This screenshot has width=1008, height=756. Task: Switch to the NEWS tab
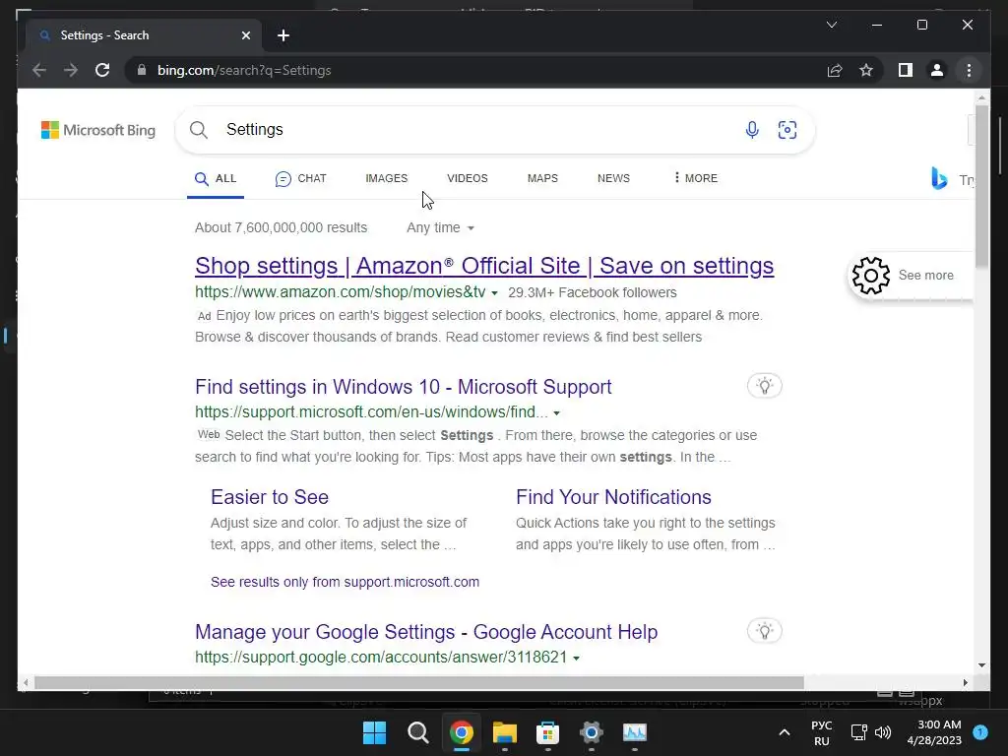[x=613, y=178]
